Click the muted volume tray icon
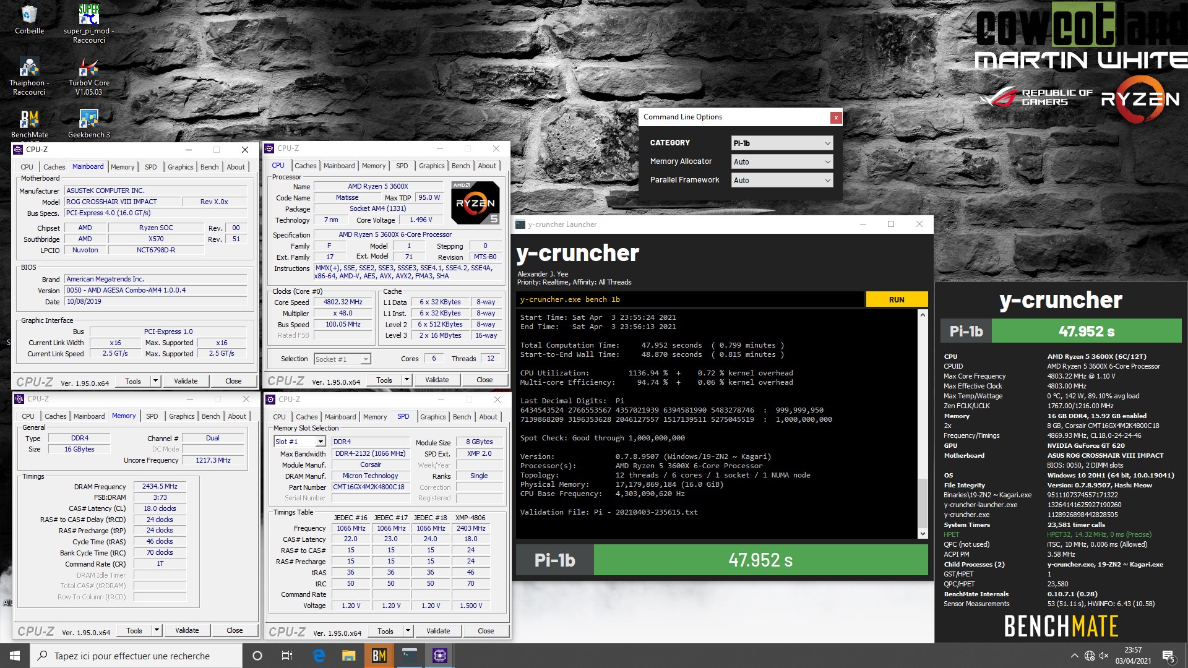1188x668 pixels. [x=1104, y=656]
